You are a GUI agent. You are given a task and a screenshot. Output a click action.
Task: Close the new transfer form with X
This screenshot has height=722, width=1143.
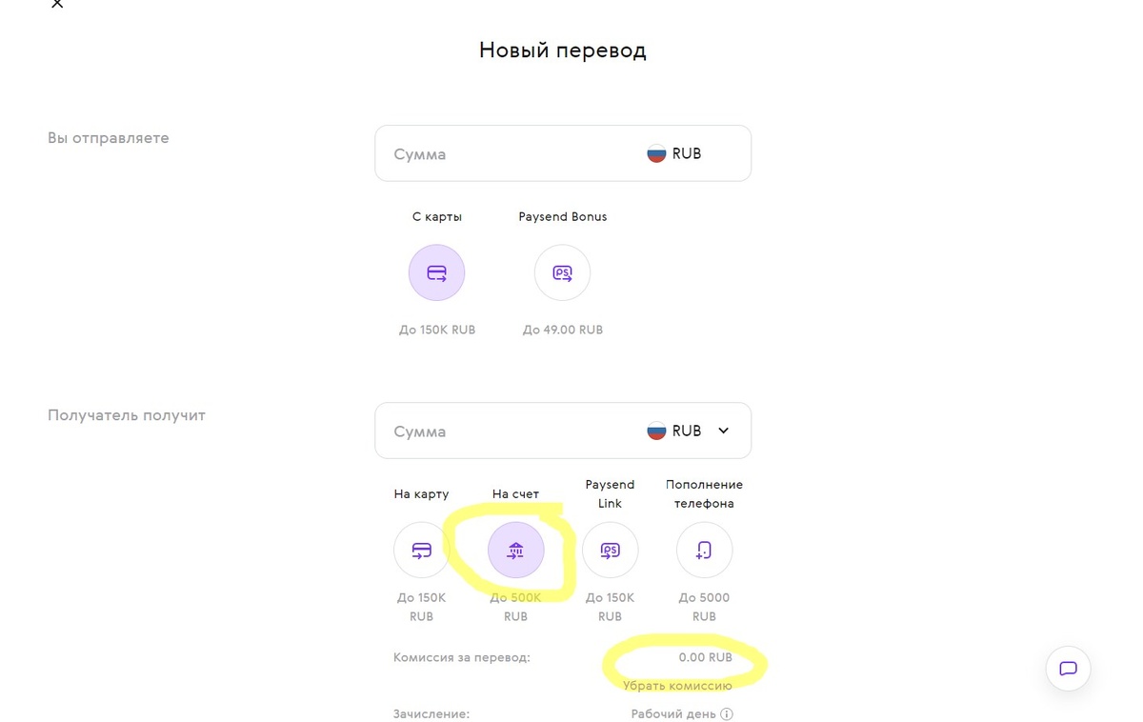coord(57,4)
